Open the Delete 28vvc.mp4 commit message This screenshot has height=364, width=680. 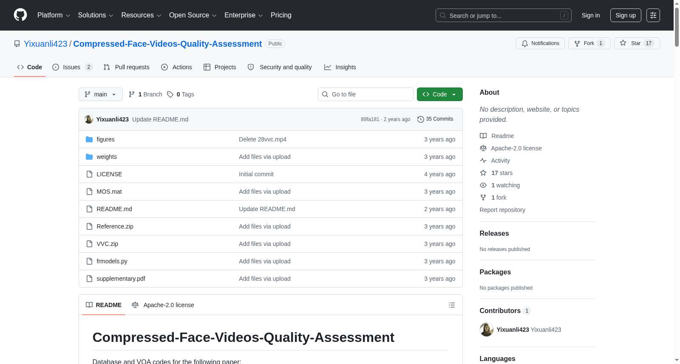(263, 139)
